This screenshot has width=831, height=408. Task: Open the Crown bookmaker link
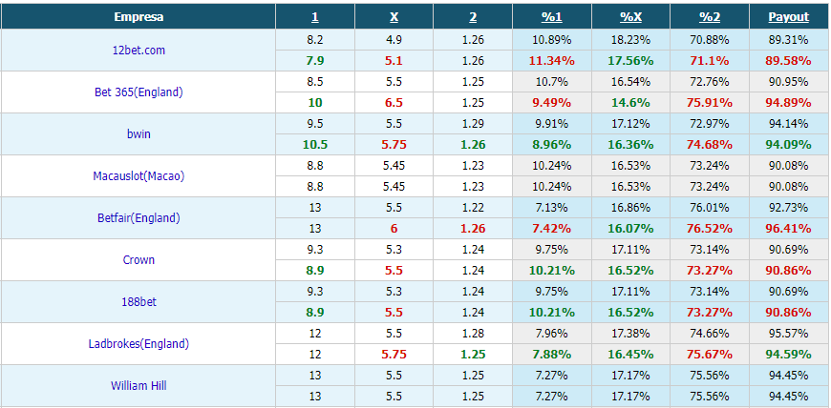coord(138,260)
